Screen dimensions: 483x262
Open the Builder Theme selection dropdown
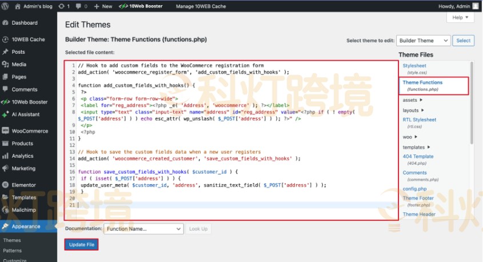[x=422, y=41]
